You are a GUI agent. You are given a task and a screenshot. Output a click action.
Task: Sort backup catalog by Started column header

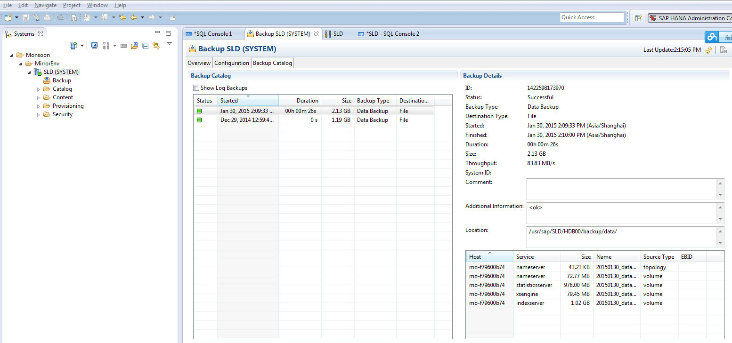[x=248, y=101]
